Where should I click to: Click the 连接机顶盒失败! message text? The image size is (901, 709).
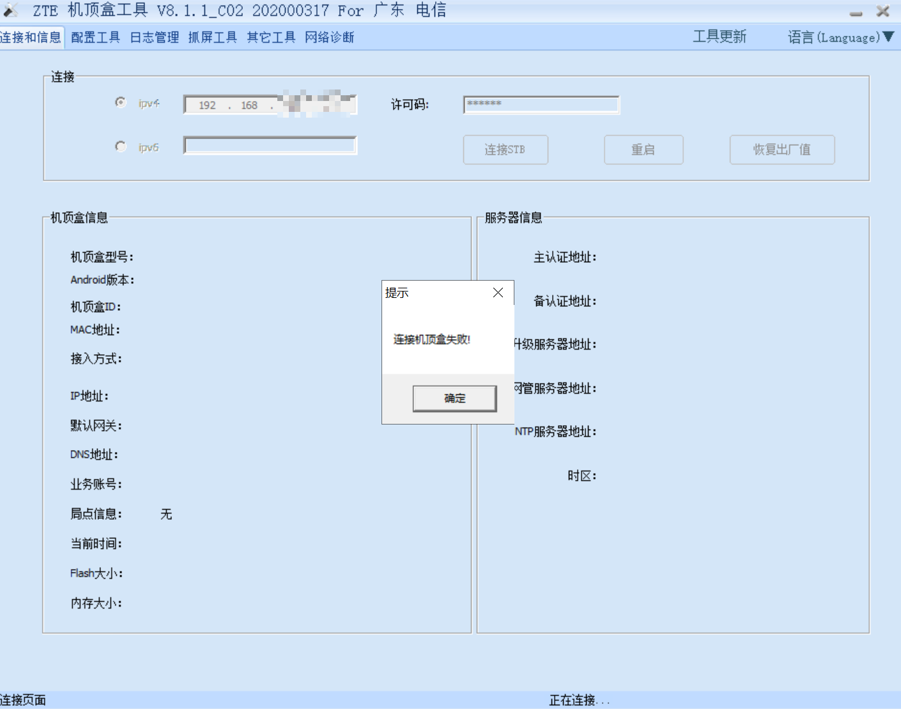(432, 339)
